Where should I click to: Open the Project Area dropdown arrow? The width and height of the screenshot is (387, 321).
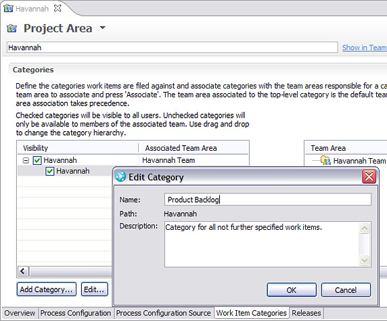click(x=102, y=28)
